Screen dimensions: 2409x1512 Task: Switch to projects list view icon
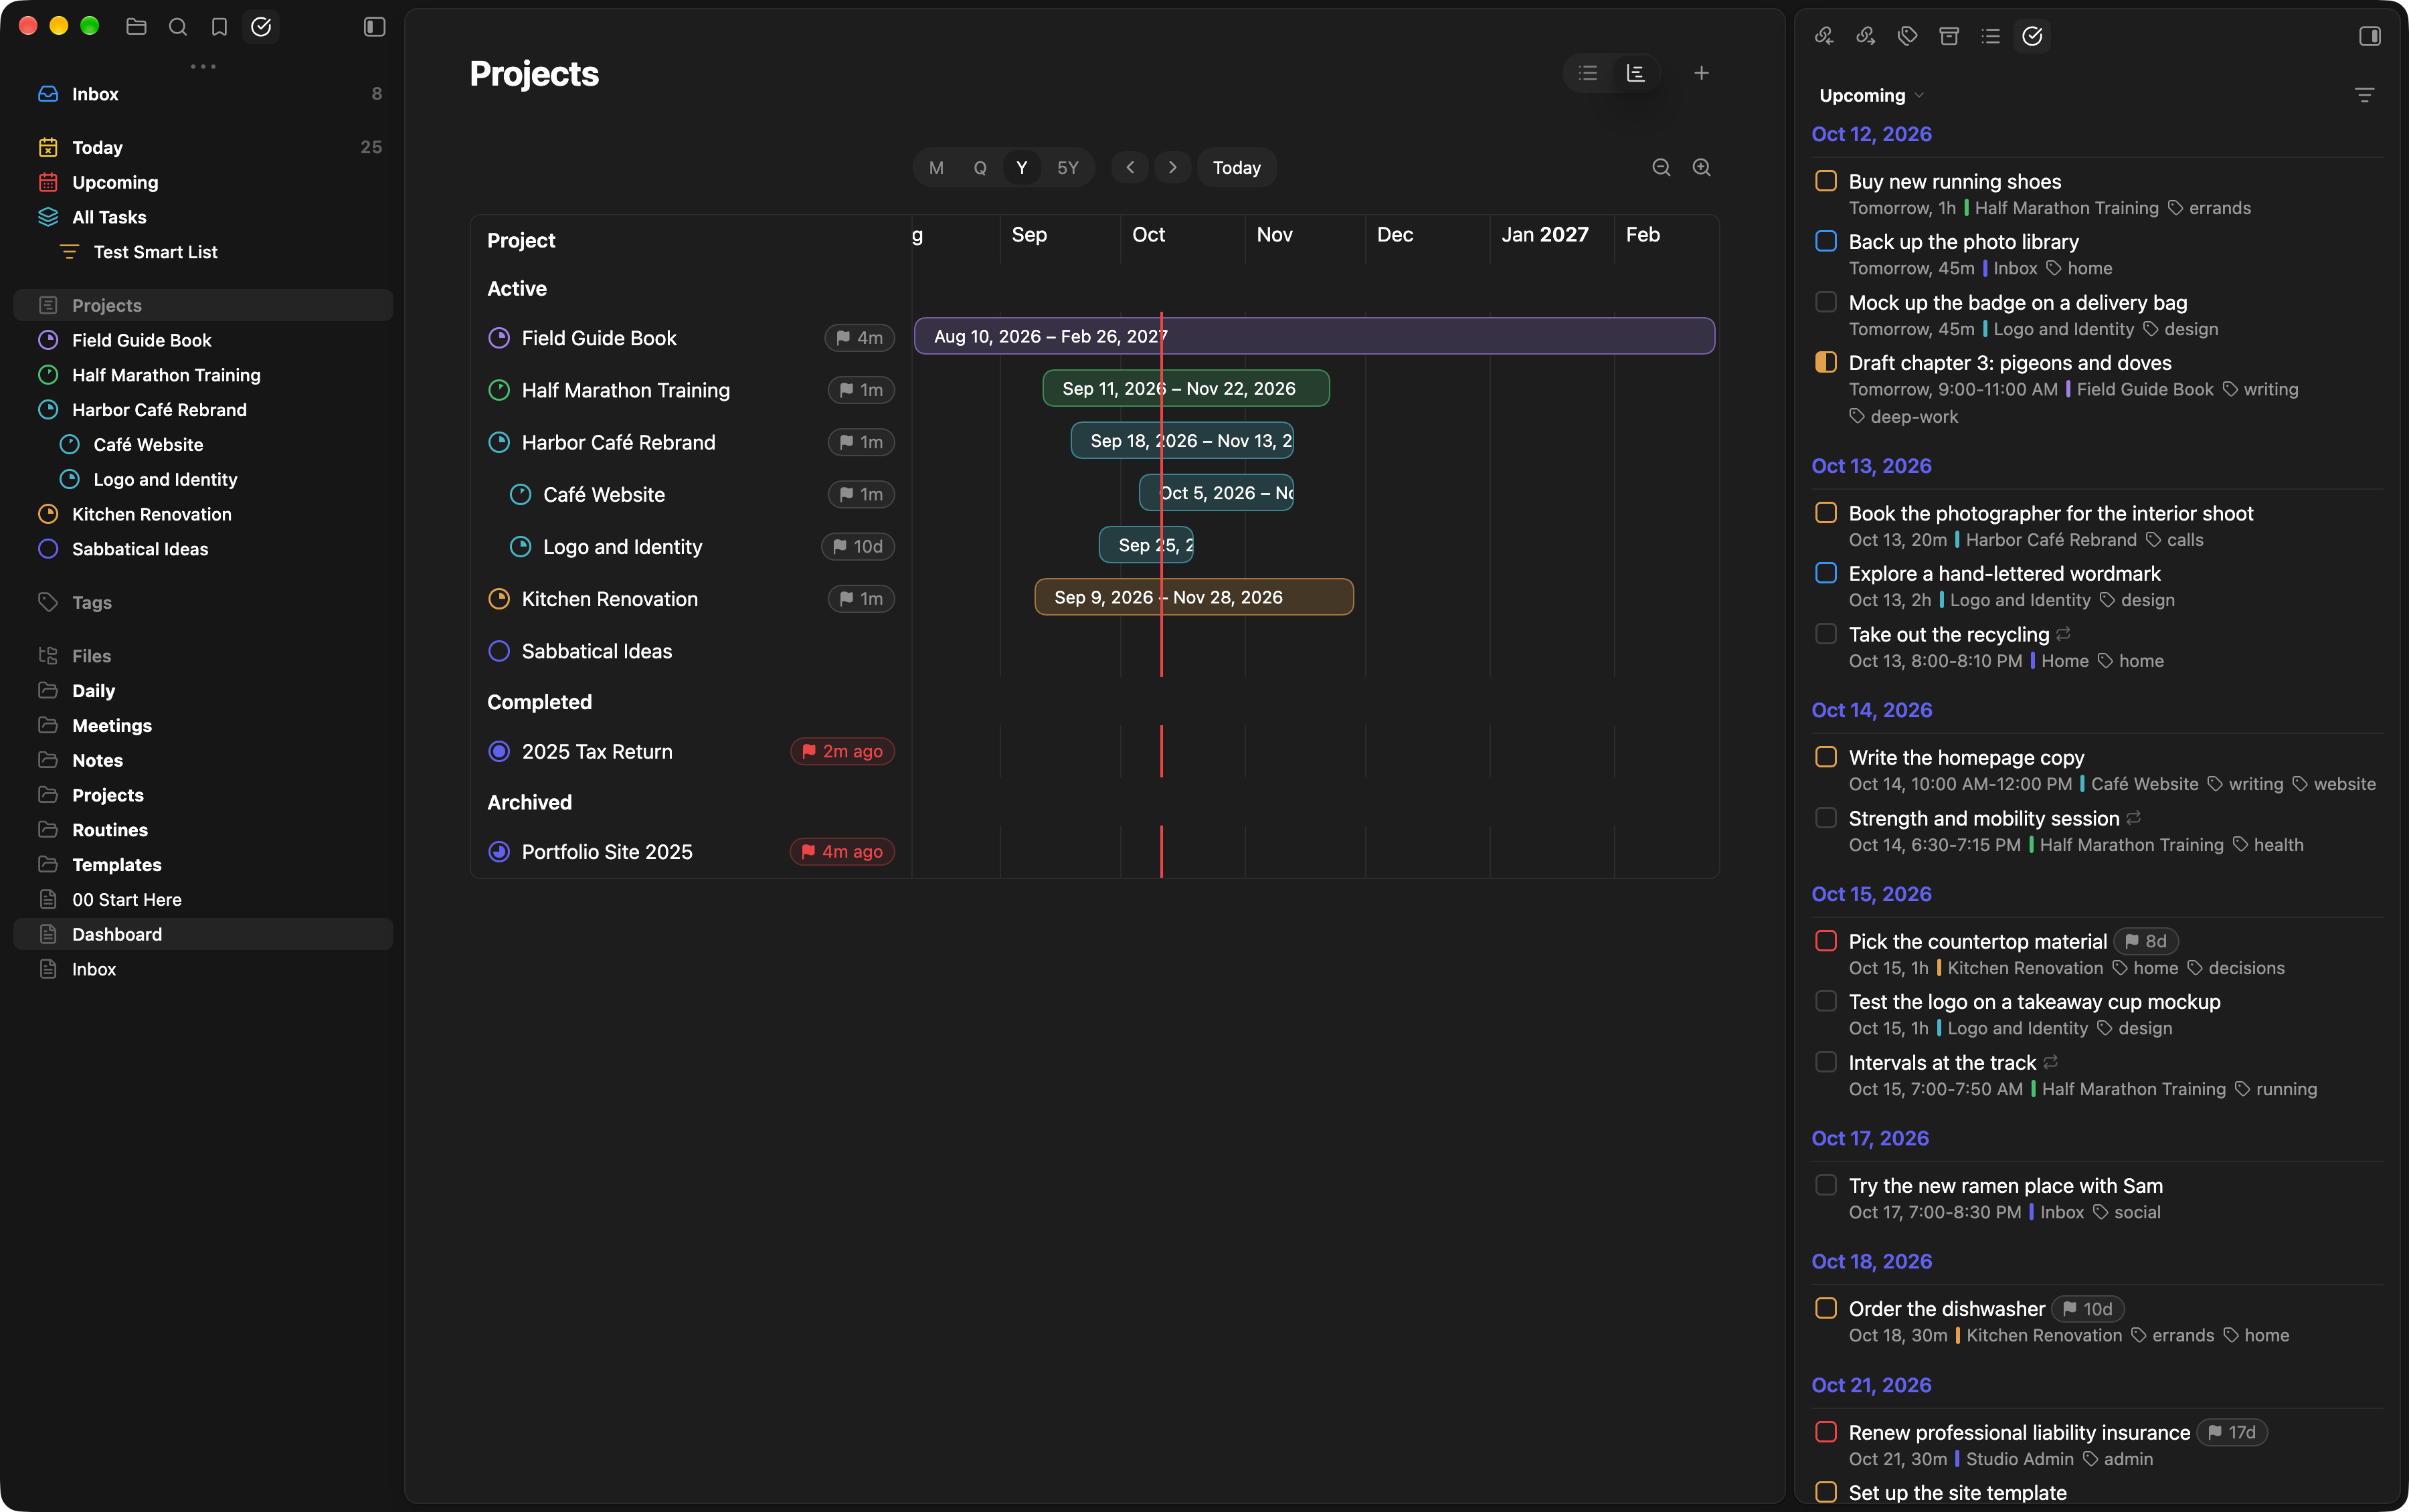(1588, 73)
